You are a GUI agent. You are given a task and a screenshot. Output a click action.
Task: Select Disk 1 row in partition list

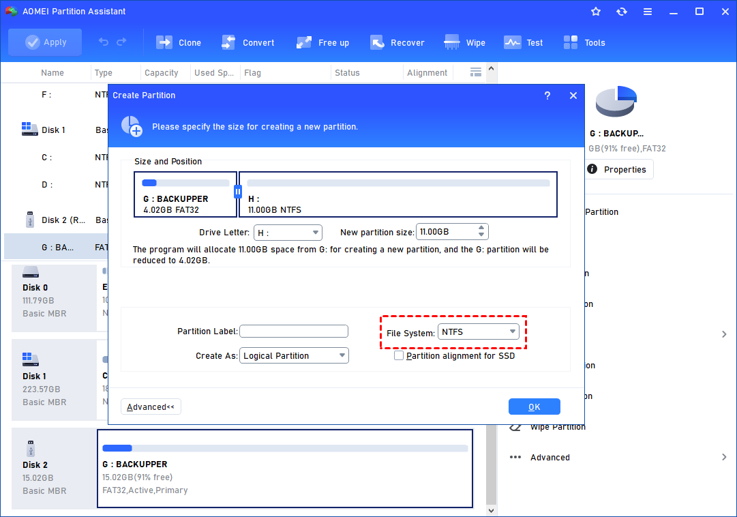(57, 130)
